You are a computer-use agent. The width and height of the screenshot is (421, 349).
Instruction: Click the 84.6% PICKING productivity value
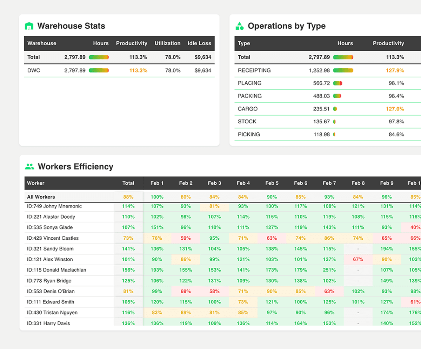click(x=396, y=135)
